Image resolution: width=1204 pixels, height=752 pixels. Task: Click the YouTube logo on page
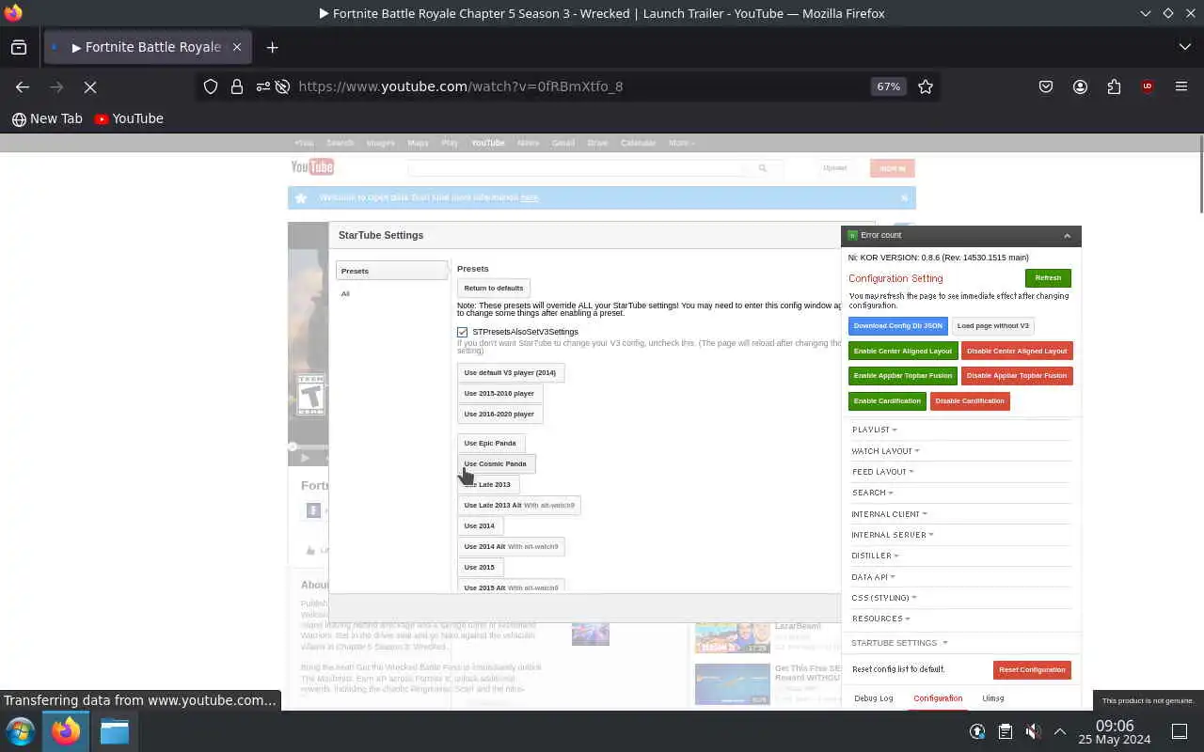tap(312, 167)
